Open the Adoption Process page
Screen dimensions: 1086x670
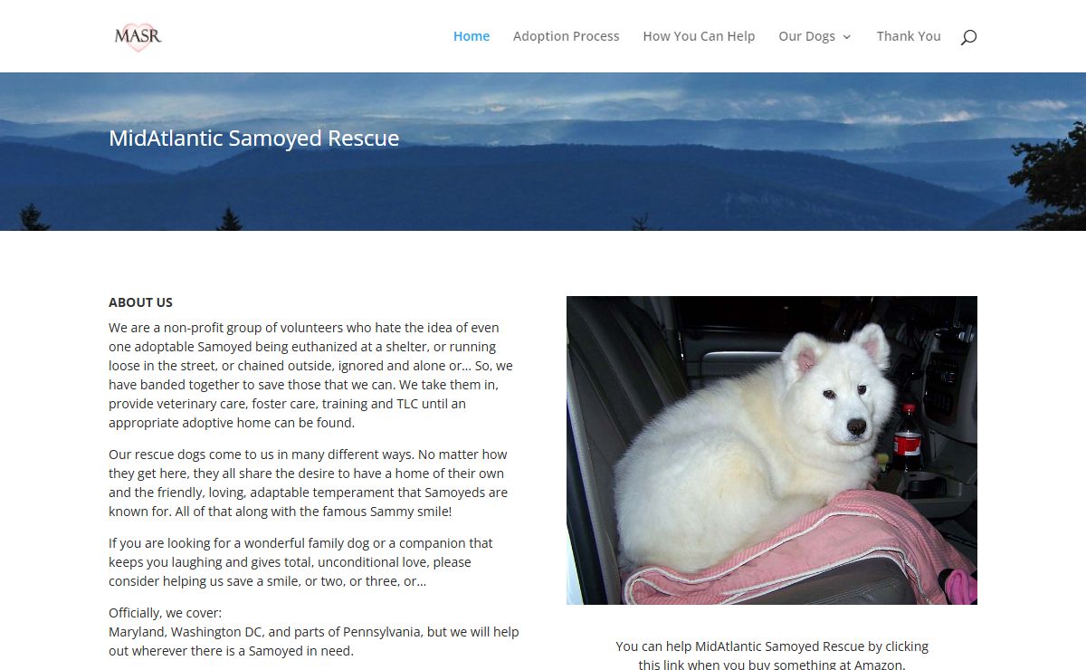pyautogui.click(x=567, y=36)
